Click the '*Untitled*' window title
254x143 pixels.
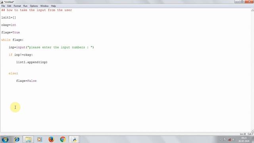click(9, 2)
